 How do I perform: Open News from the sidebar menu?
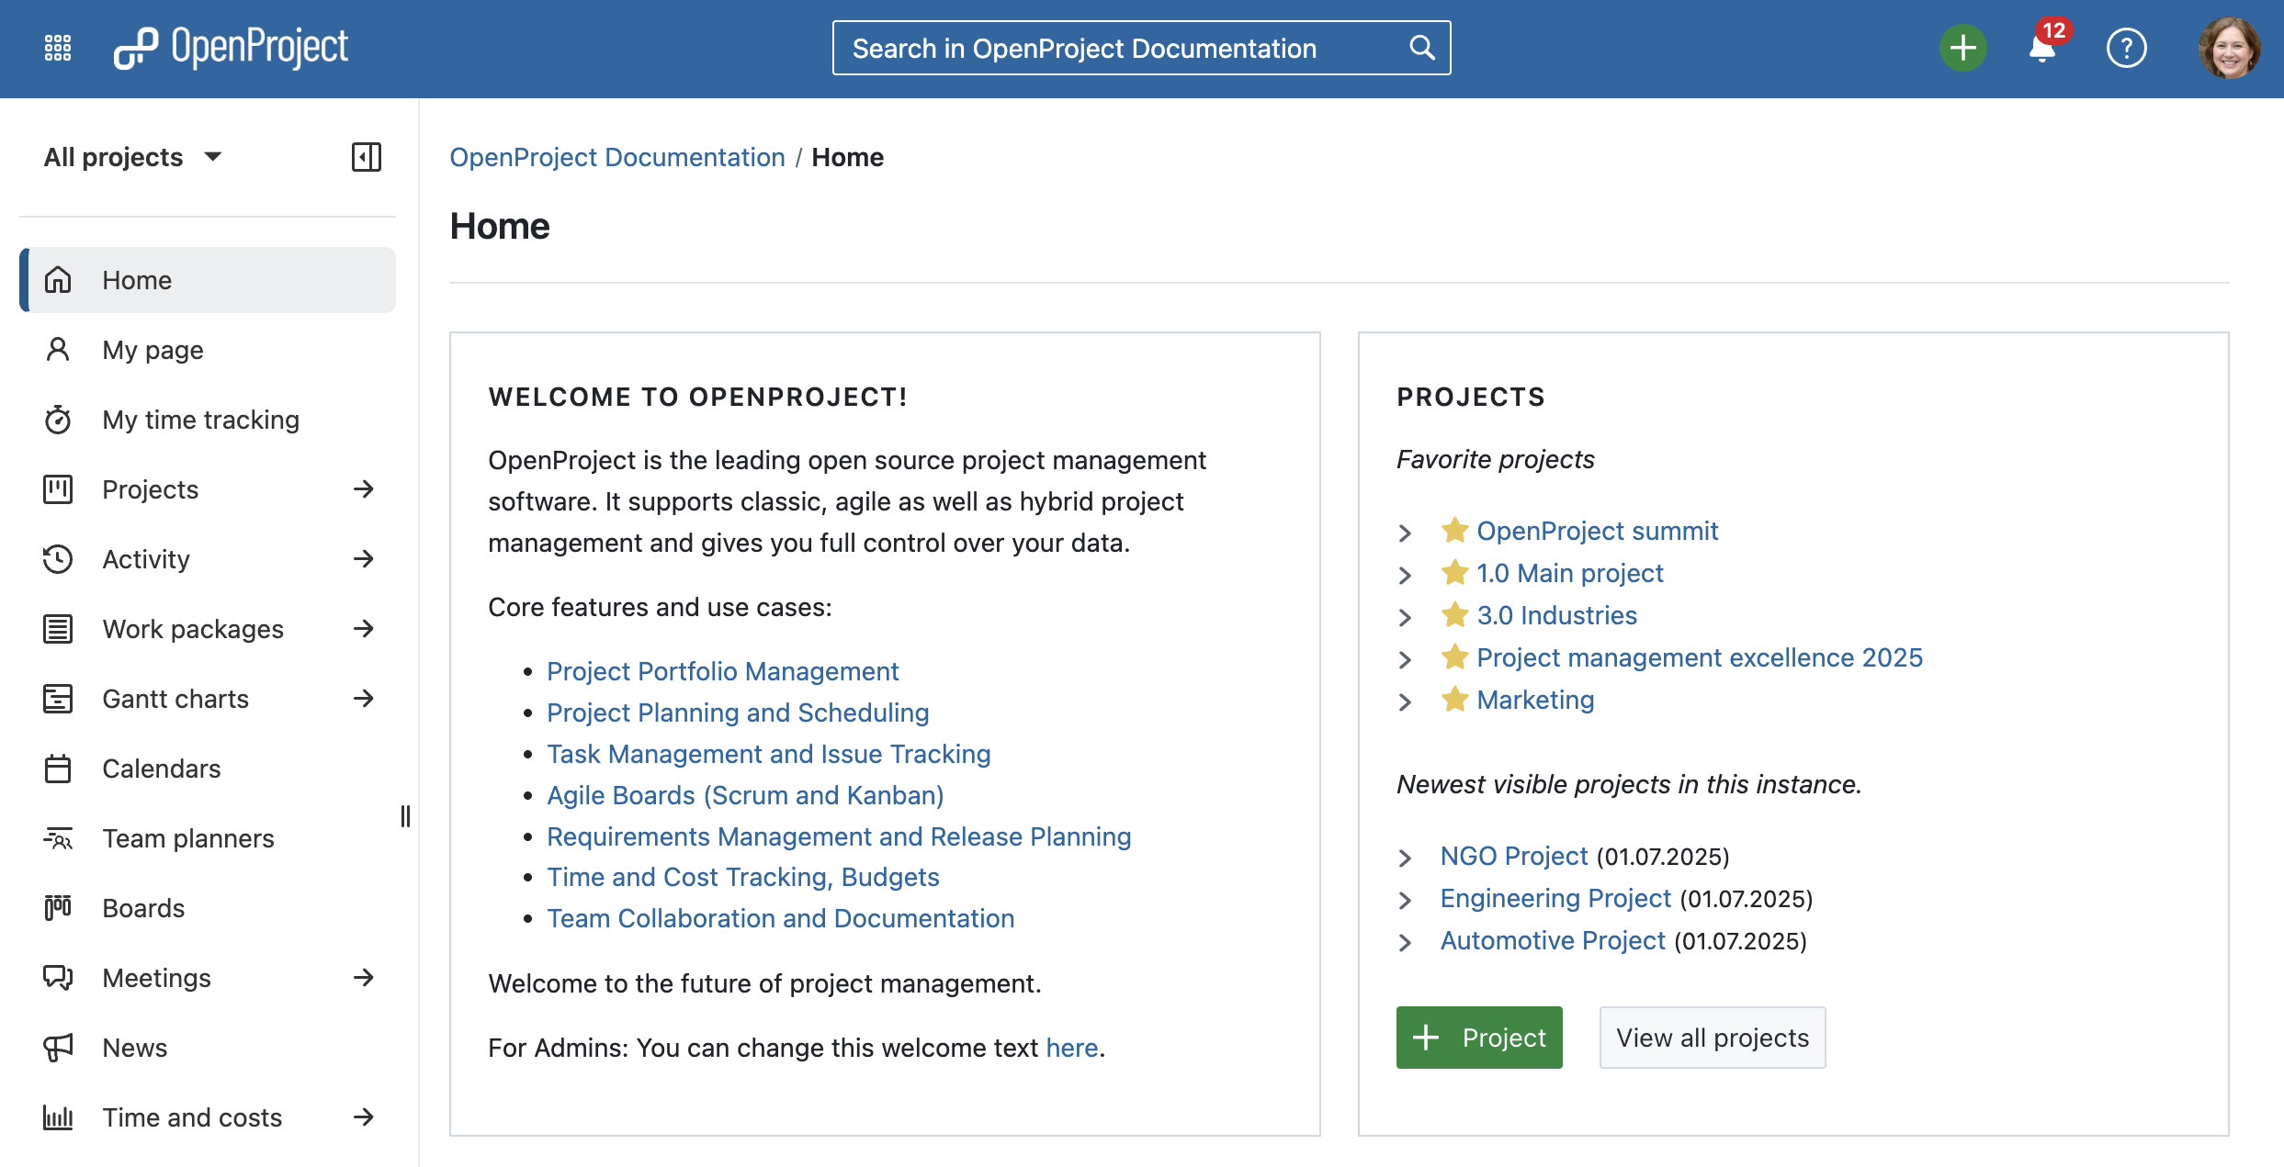134,1048
